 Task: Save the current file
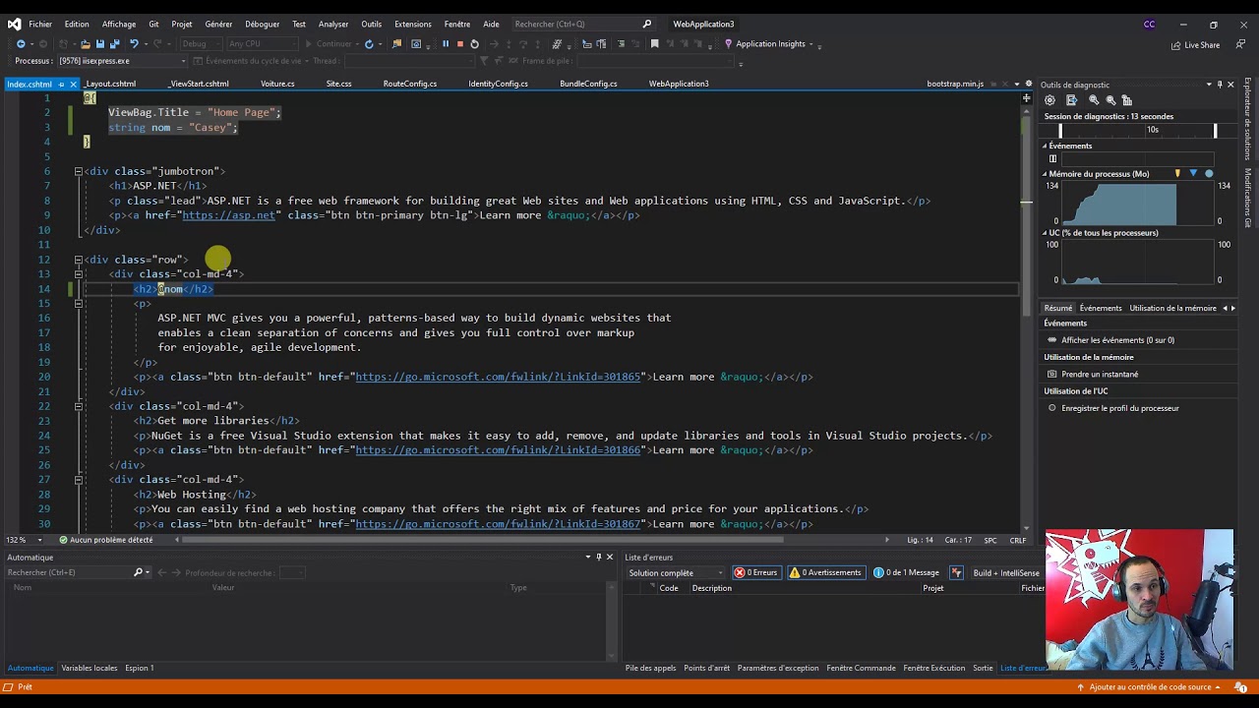[x=100, y=43]
